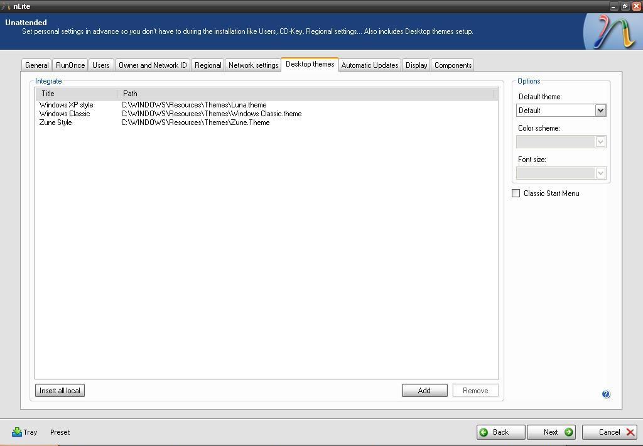
Task: Click the nLite title bar icon
Action: (x=6, y=6)
